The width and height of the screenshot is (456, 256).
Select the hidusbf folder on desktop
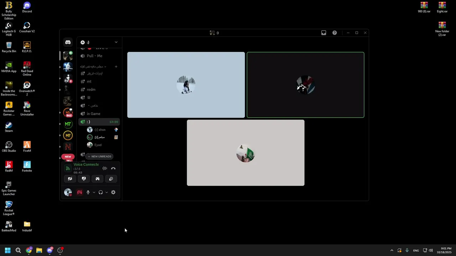pyautogui.click(x=27, y=226)
